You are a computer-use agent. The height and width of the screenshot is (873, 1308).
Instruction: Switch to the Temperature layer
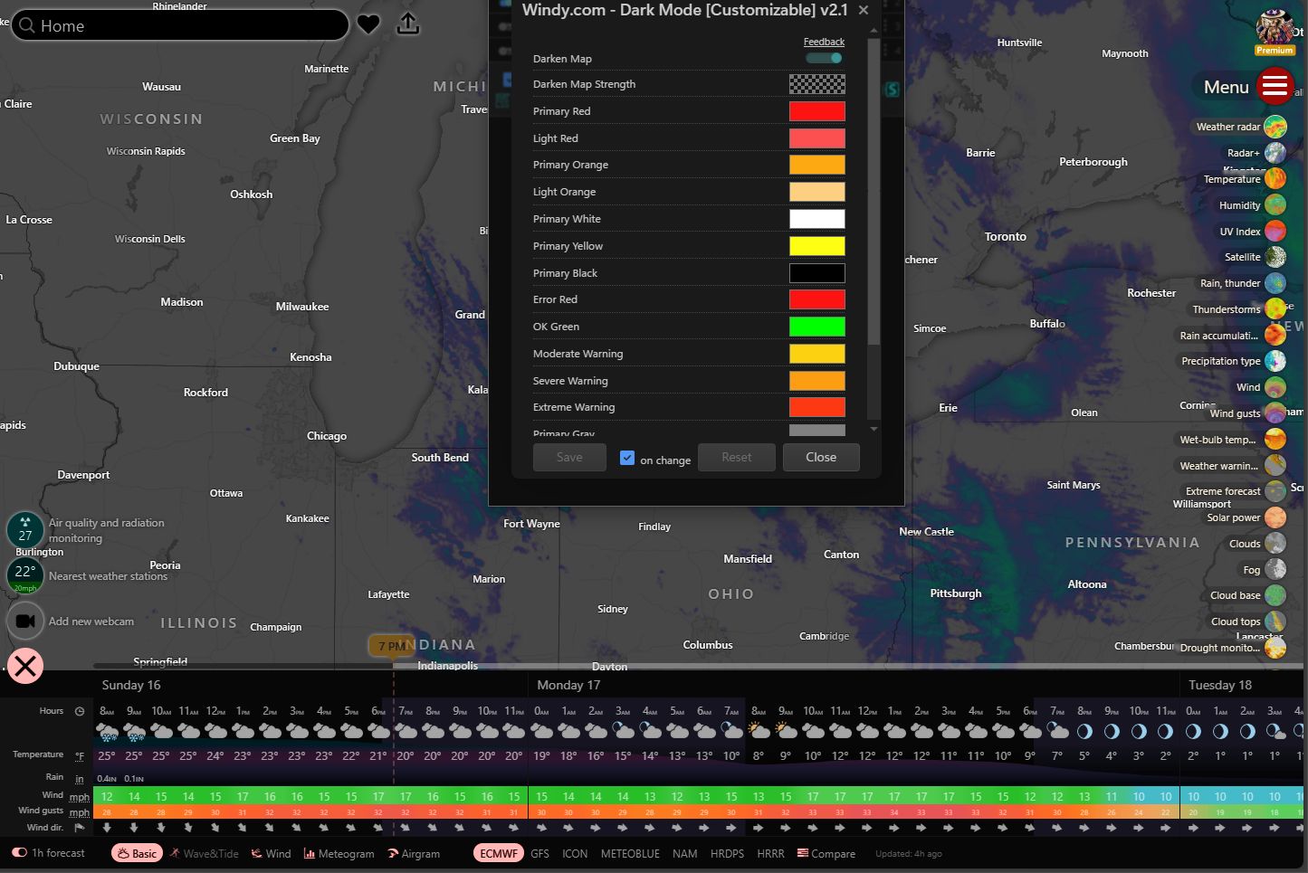point(1275,179)
